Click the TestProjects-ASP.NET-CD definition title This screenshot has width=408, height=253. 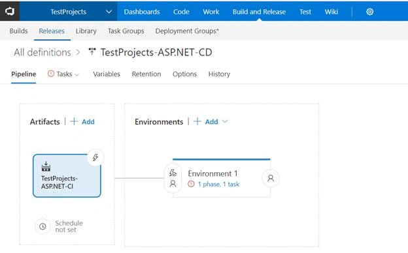pos(156,52)
